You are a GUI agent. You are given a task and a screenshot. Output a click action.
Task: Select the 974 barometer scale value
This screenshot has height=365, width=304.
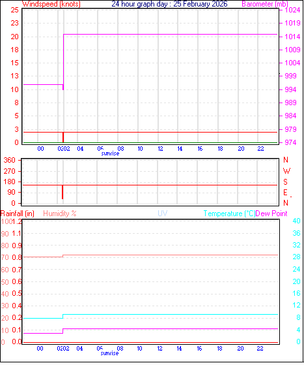click(x=290, y=142)
